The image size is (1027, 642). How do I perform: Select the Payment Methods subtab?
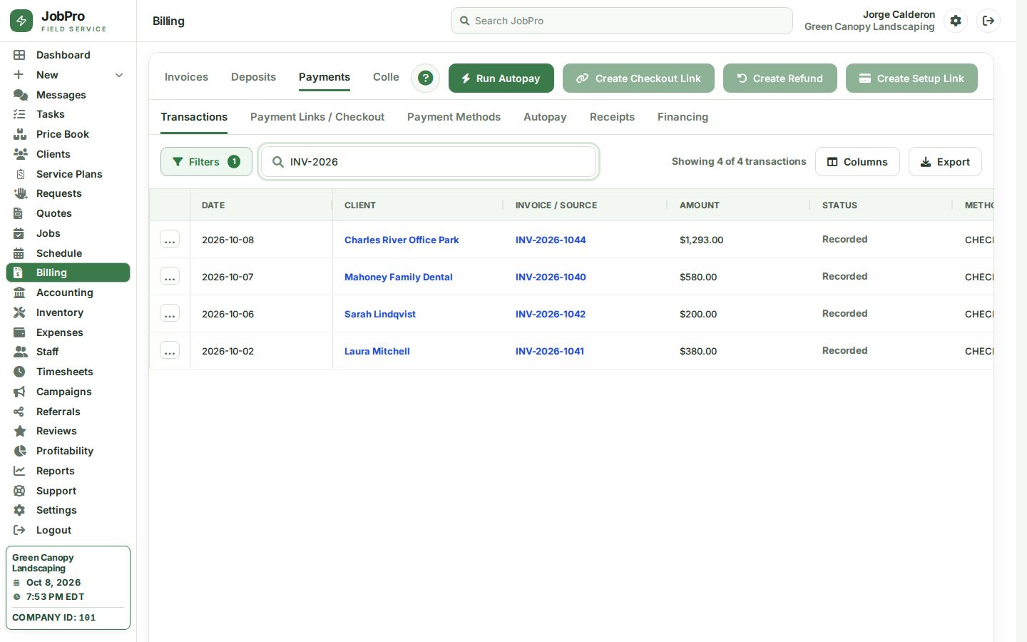tap(454, 117)
